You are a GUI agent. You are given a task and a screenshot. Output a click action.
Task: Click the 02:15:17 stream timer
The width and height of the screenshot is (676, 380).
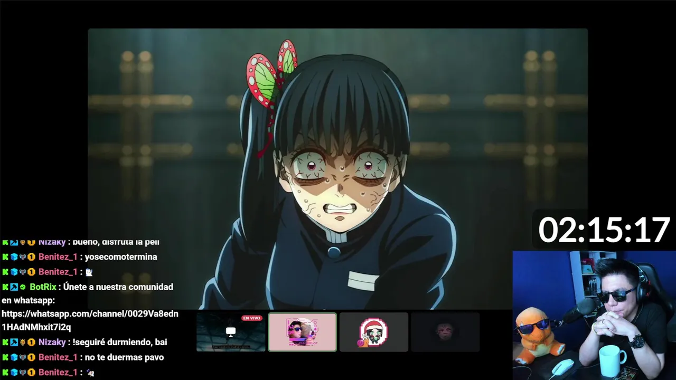[x=604, y=230]
